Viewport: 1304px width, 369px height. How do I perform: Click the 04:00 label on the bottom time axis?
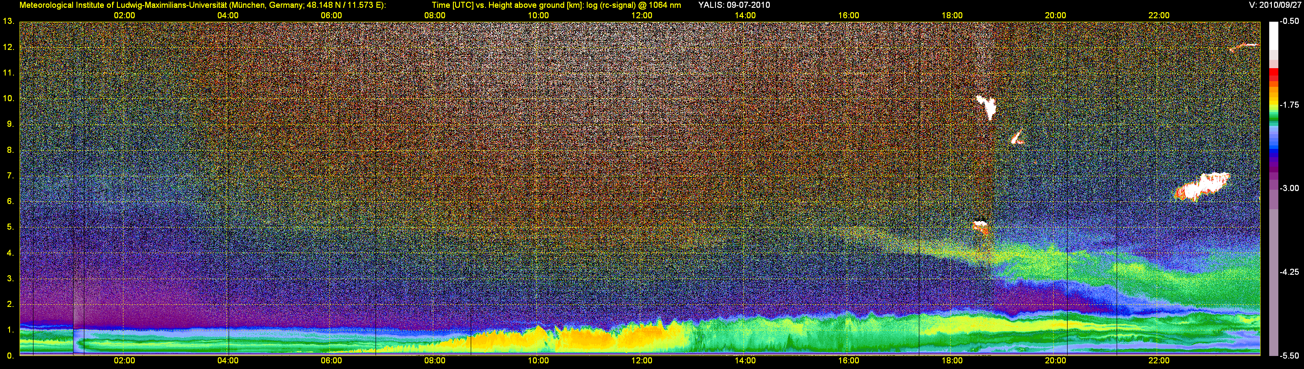(x=228, y=361)
